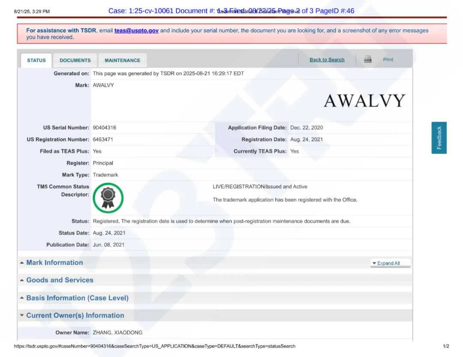Click the green registration ribbon badge icon
Image resolution: width=463 pixels, height=357 pixels.
click(108, 198)
